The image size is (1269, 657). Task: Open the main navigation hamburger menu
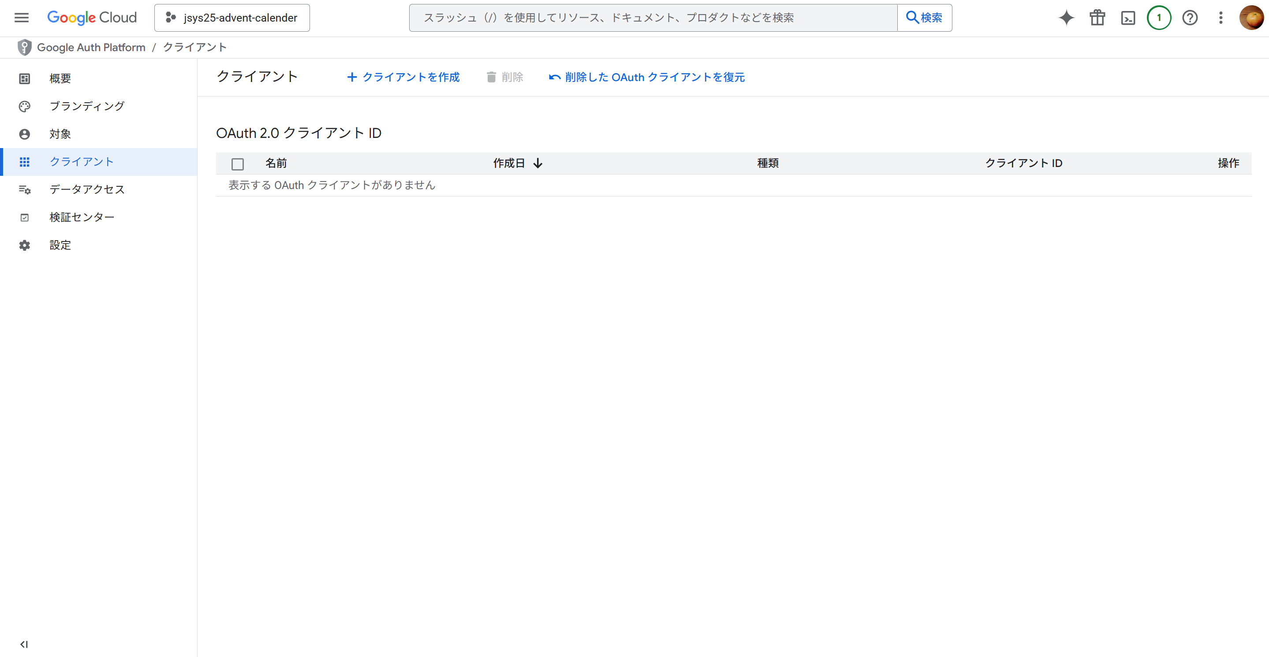21,18
